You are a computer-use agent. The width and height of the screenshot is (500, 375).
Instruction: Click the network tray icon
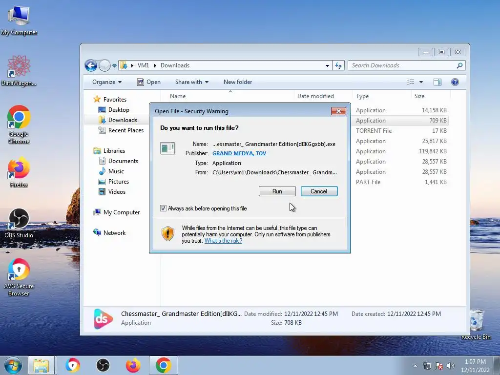click(427, 366)
